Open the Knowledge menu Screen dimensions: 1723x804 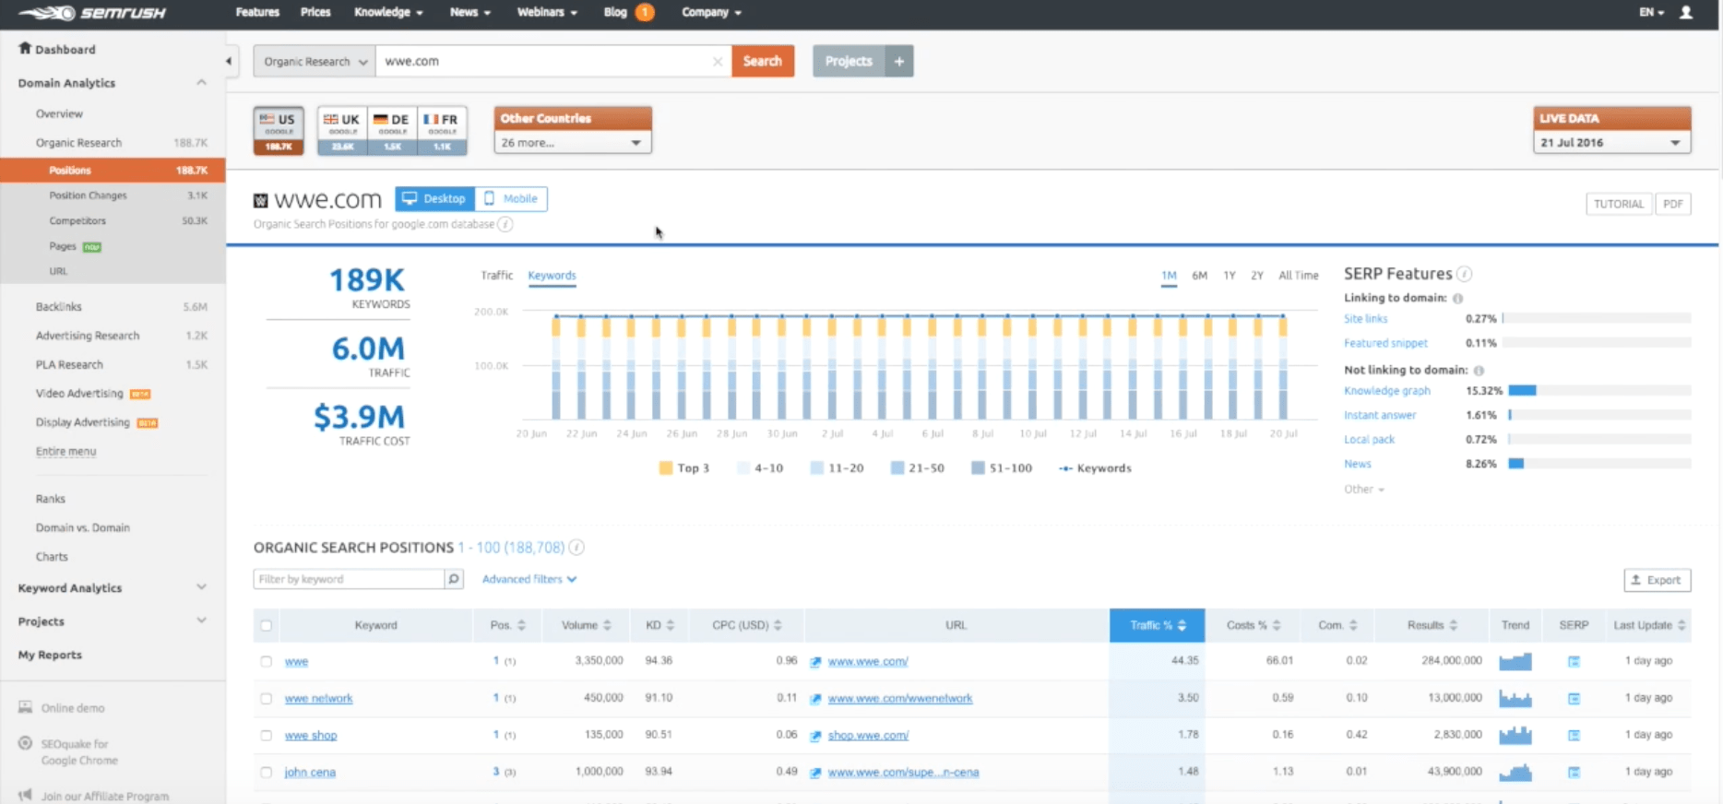387,13
